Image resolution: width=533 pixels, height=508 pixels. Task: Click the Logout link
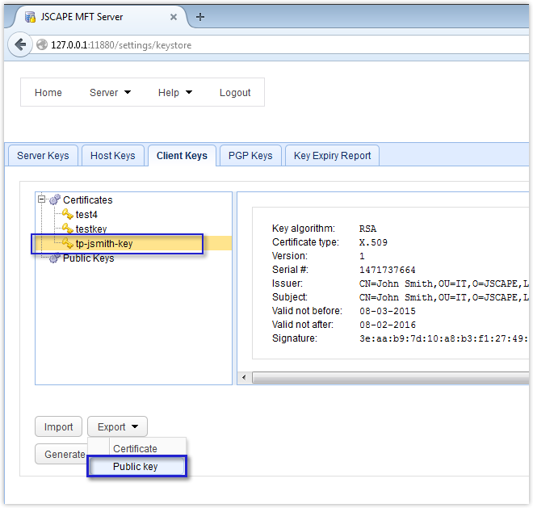235,93
